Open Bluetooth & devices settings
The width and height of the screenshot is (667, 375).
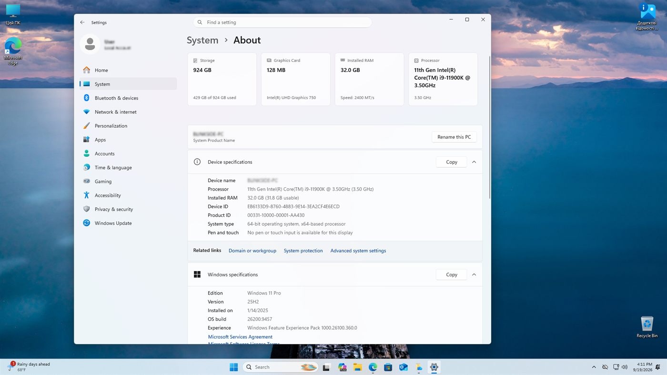click(128, 98)
